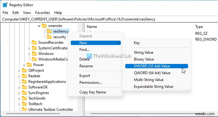Click the Windows folder icon

pos(34,53)
